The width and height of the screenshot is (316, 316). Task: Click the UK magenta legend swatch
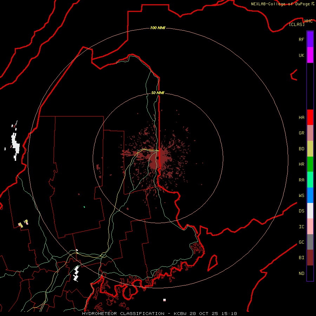pos(310,55)
